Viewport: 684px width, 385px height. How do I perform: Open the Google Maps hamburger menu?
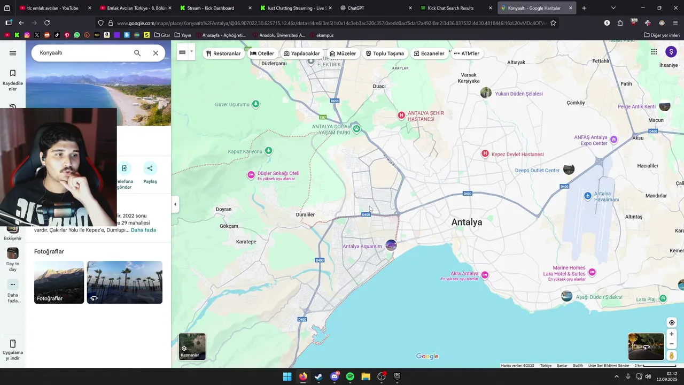click(13, 53)
